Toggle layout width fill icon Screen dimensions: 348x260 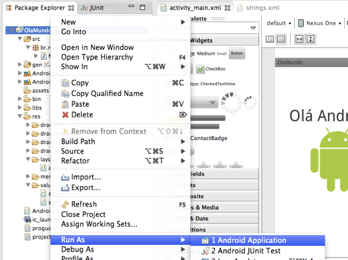[299, 39]
